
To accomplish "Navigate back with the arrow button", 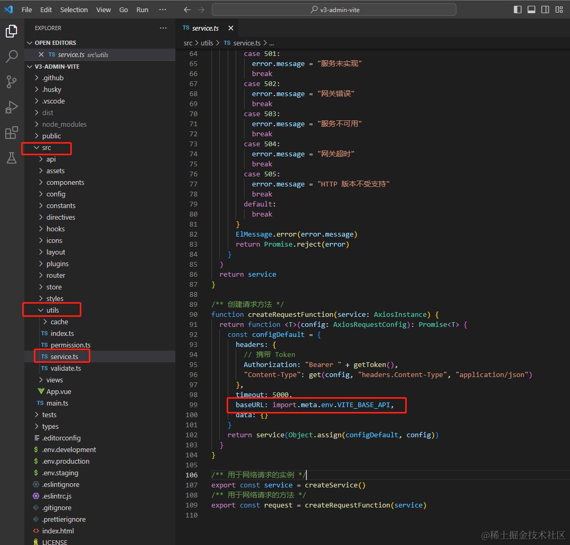I will [187, 10].
